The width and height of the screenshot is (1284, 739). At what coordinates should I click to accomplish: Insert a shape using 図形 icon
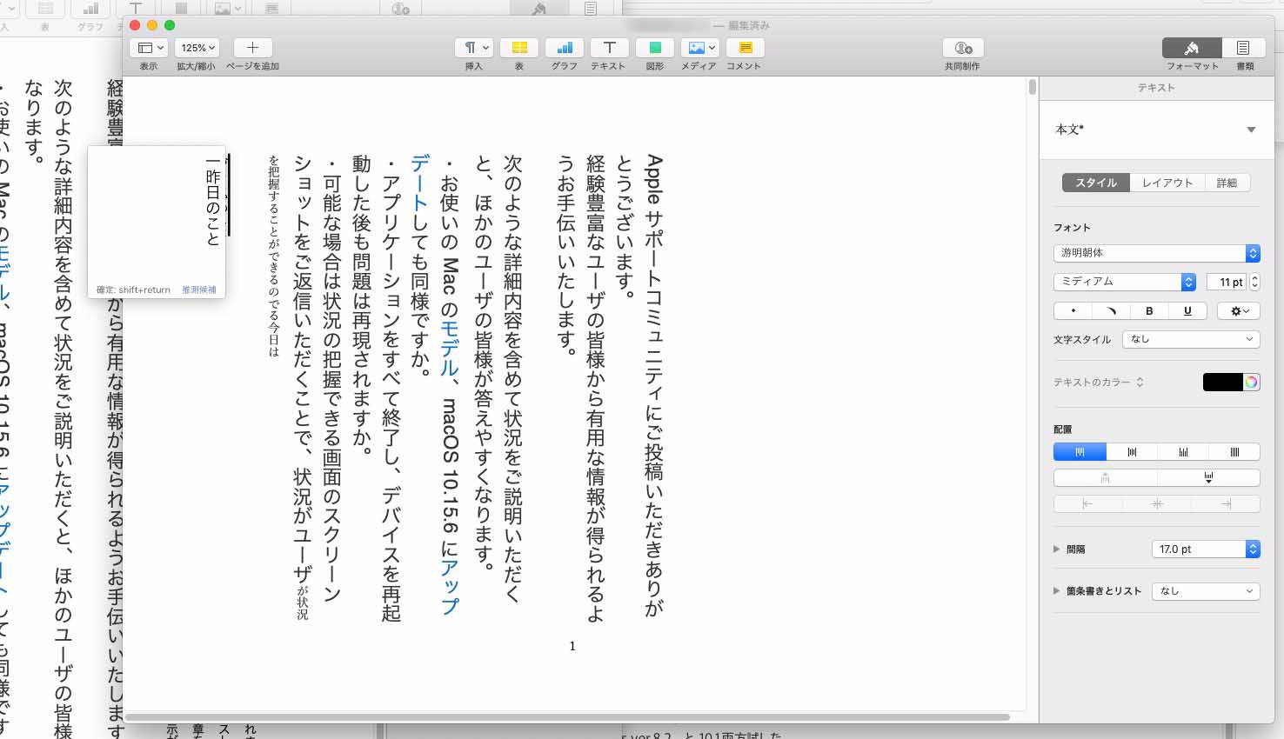(x=655, y=48)
